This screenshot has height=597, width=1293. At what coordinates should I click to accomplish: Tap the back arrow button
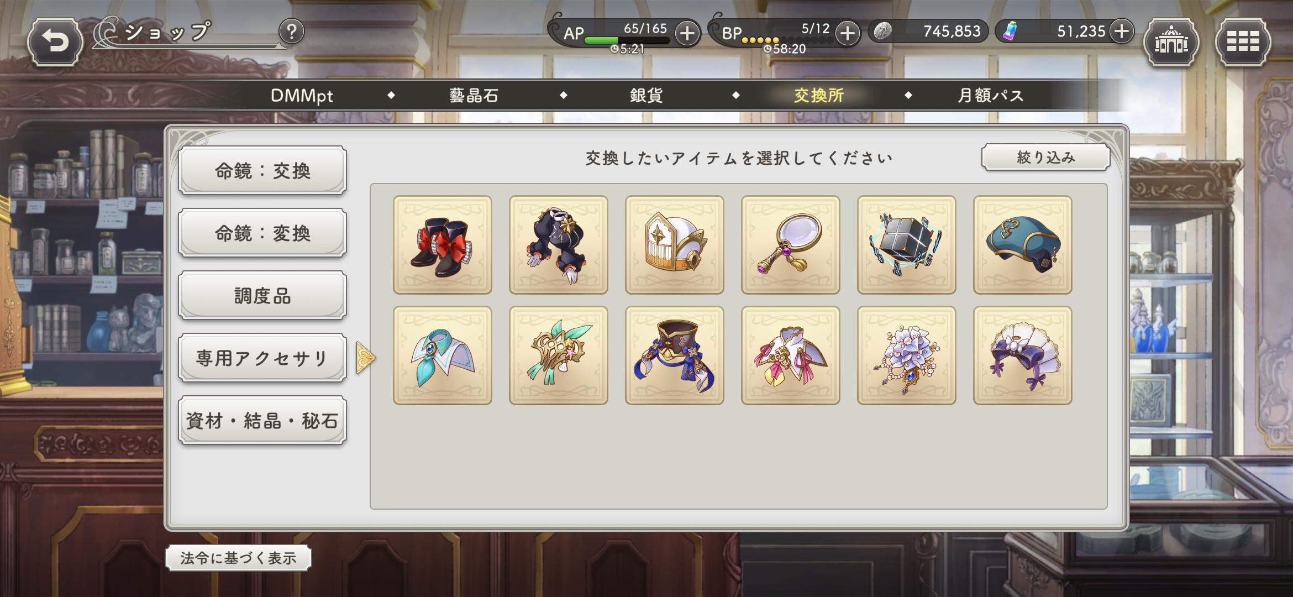point(55,42)
